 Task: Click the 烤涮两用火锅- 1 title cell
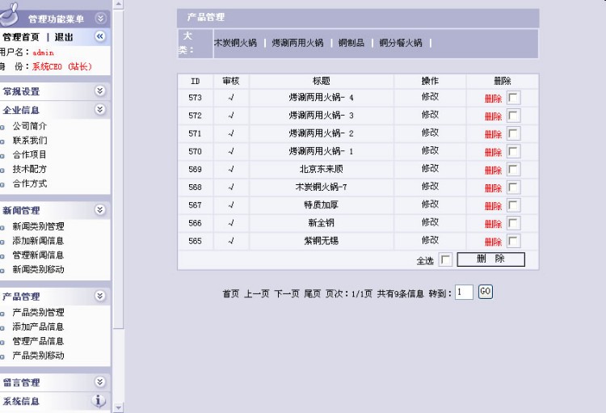[321, 151]
